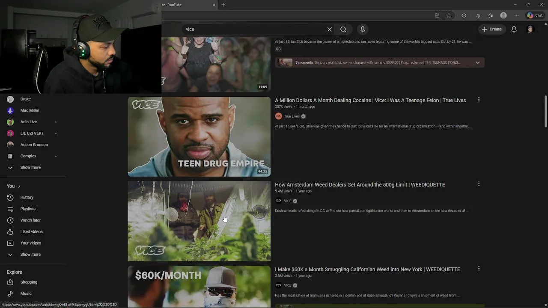Viewport: 548px width, 308px height.
Task: Open the Action Bronson subscription
Action: [x=33, y=145]
